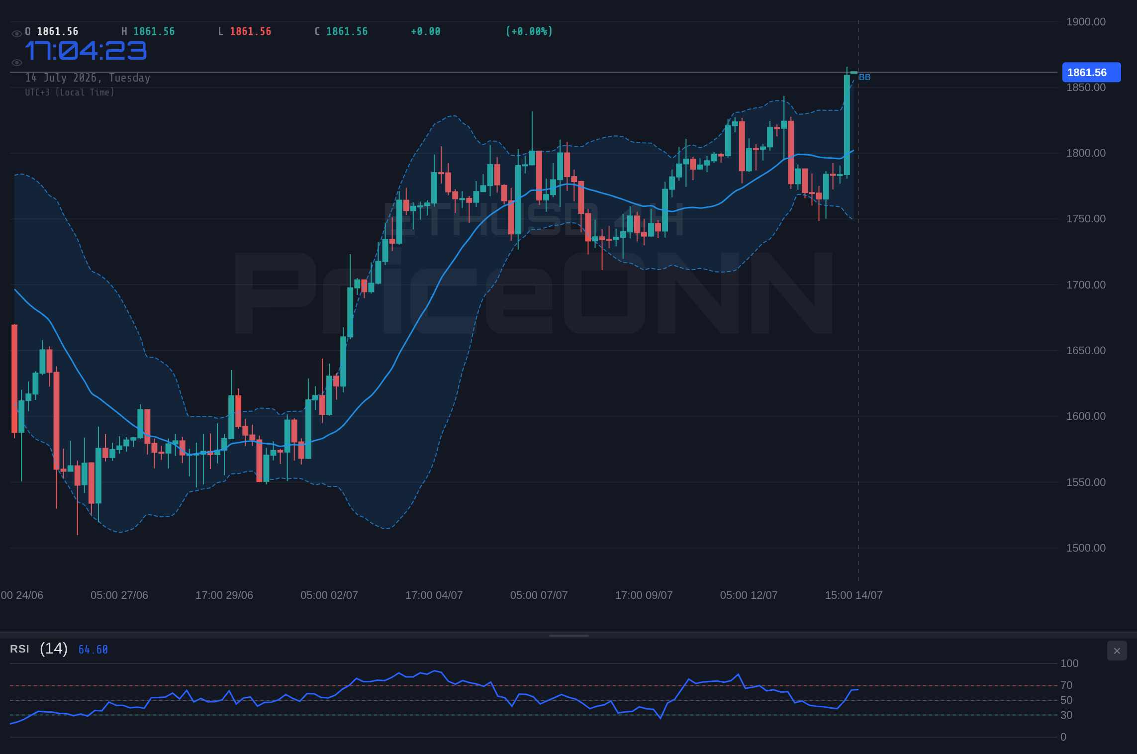Click the 15:00 14/07 time label
Image resolution: width=1137 pixels, height=754 pixels.
click(854, 595)
